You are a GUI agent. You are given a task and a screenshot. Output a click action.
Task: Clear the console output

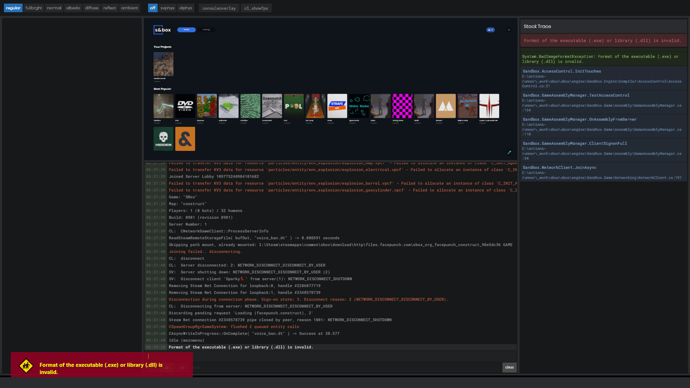point(509,367)
